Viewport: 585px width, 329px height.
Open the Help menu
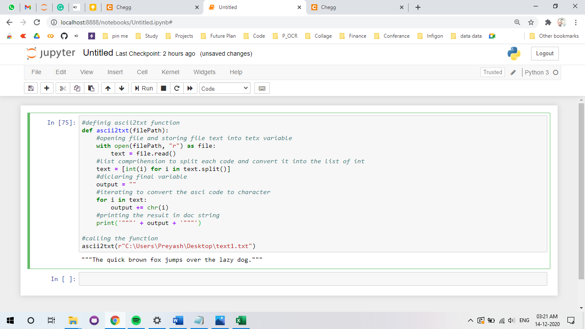[236, 72]
